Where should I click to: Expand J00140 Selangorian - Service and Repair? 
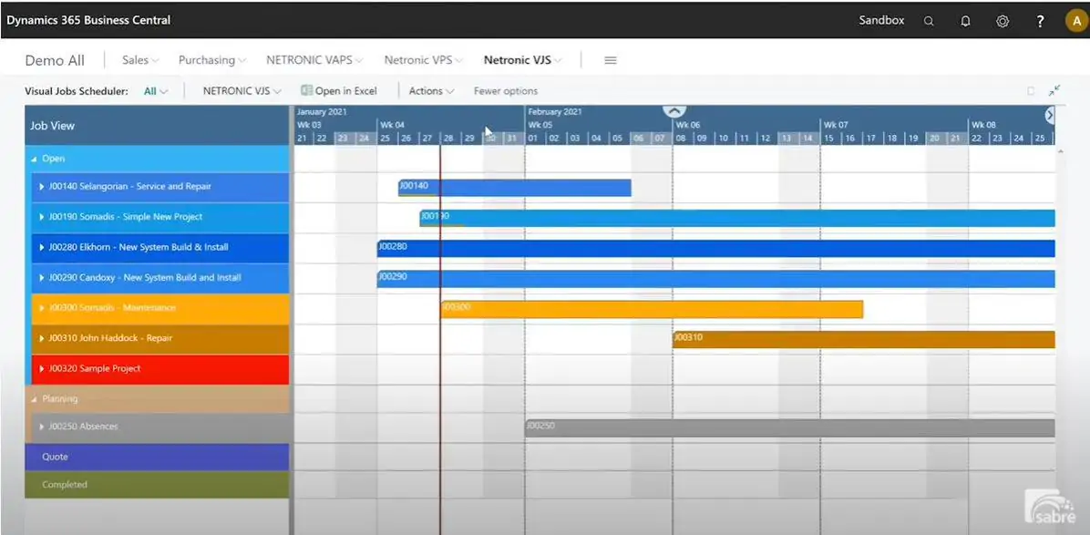pos(43,187)
